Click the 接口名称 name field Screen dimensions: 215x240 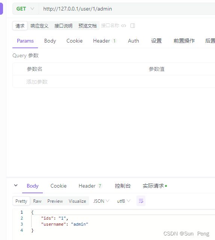click(110, 26)
